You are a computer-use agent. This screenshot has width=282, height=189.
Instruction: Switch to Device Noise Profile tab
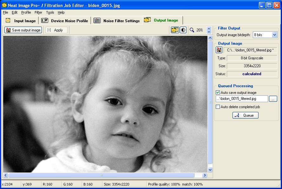(x=65, y=21)
